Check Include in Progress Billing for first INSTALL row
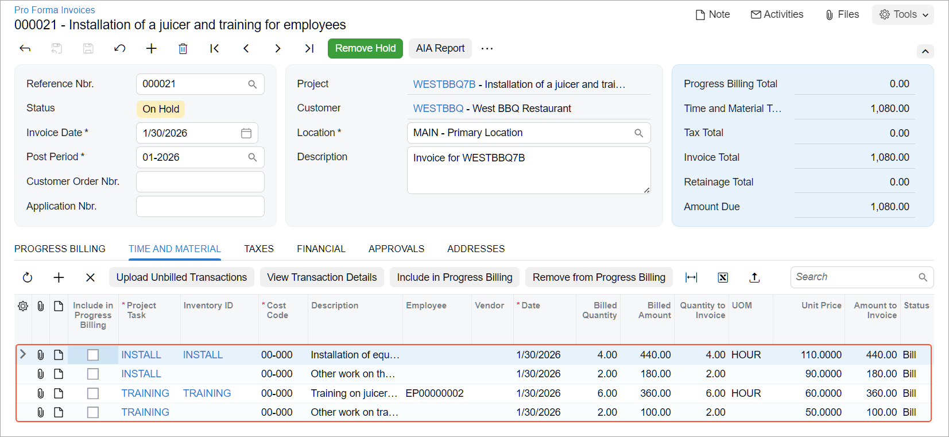 (x=93, y=355)
